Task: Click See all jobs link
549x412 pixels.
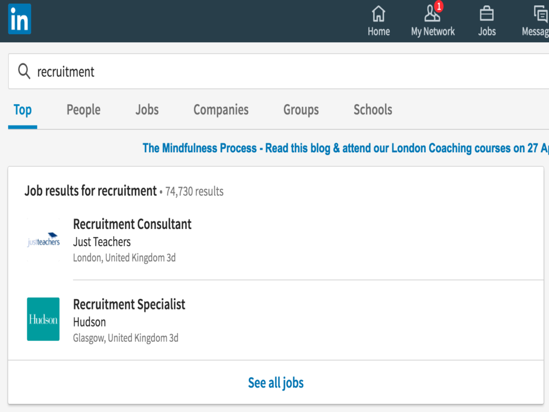Action: click(276, 382)
